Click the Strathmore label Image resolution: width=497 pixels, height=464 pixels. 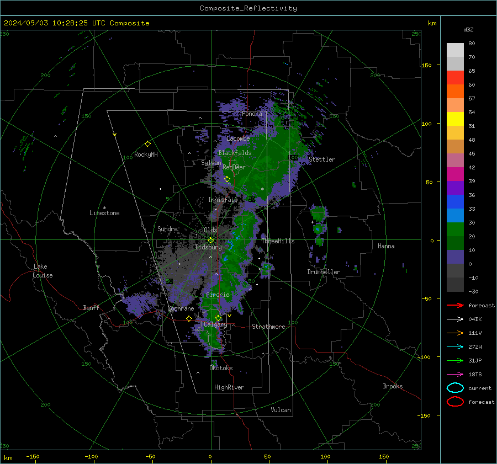pos(268,327)
